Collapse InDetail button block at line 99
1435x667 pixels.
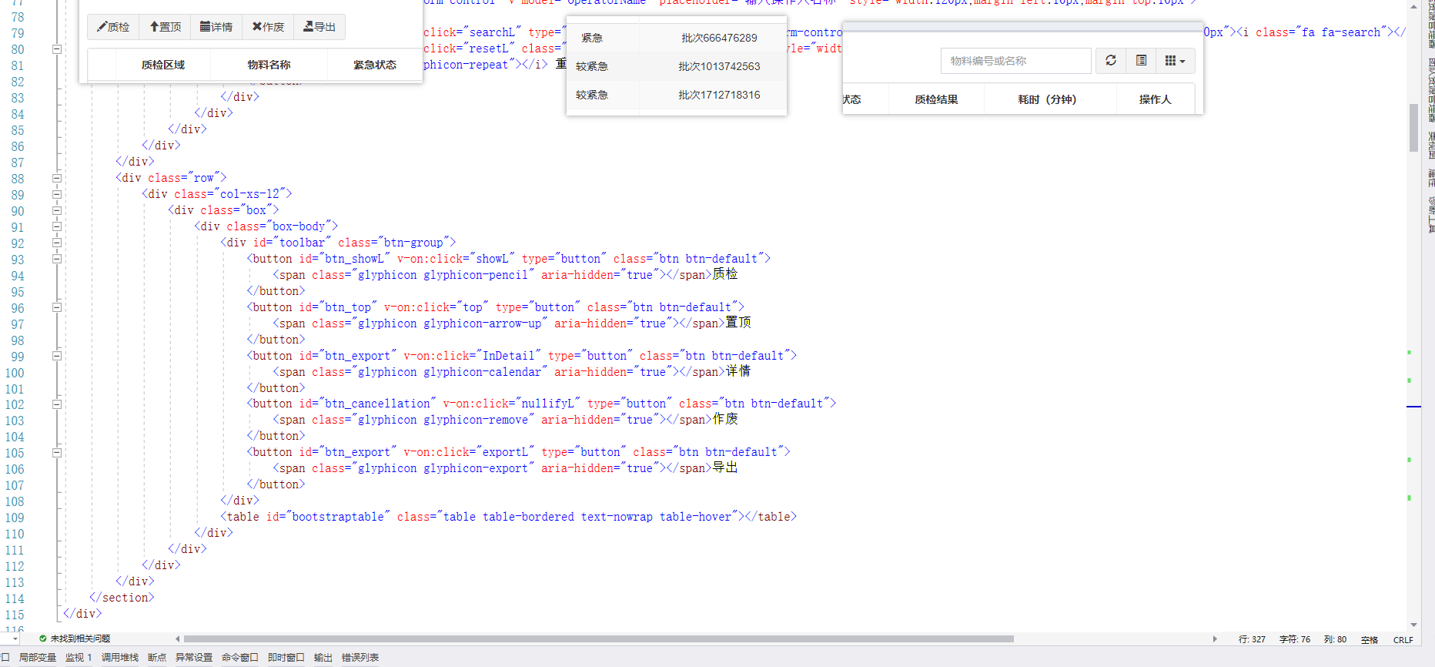click(57, 356)
